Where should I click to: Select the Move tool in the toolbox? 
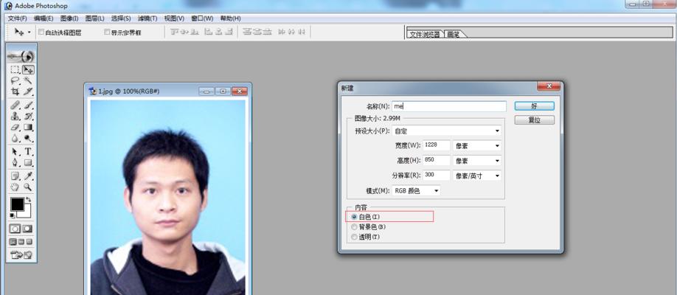point(28,69)
